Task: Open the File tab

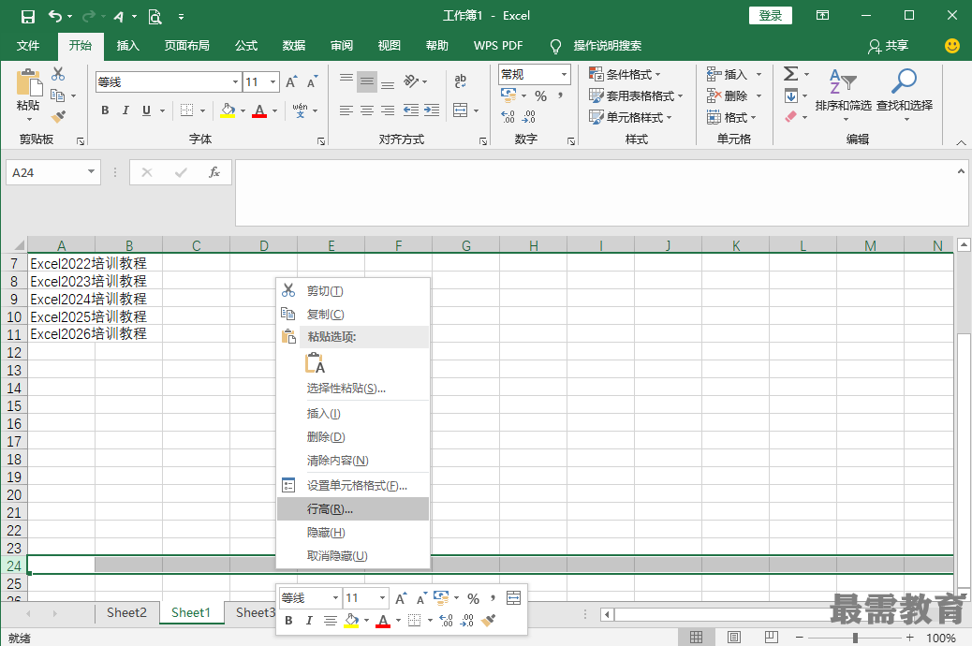Action: pyautogui.click(x=28, y=45)
